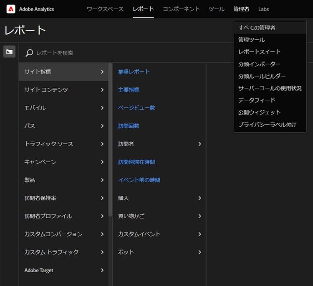313x286 pixels.
Task: Expand the カスタムトラフィック chevron
Action: tap(102, 252)
